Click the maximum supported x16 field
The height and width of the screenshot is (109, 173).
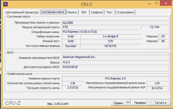[x=157, y=83]
